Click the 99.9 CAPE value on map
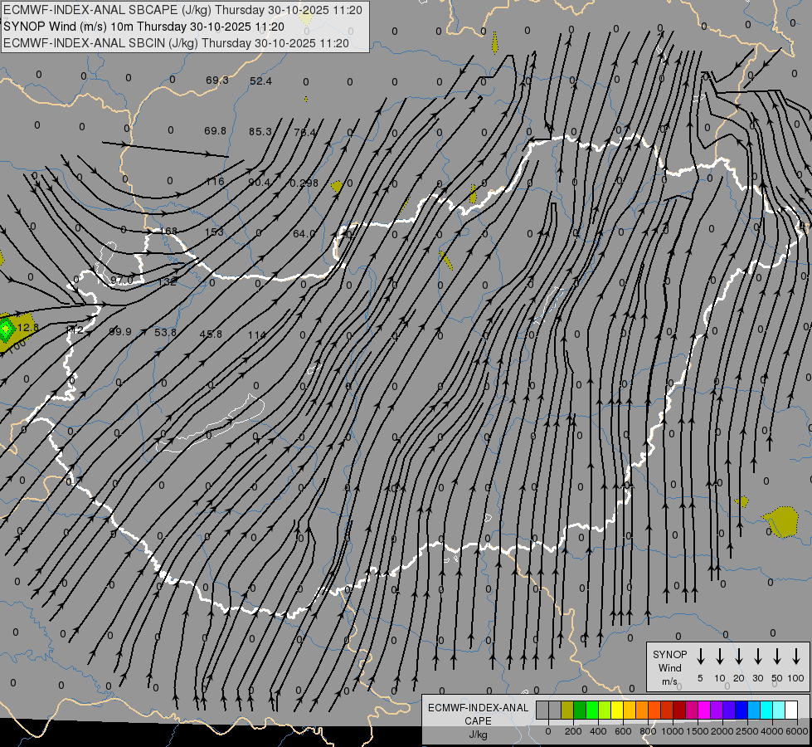 (x=120, y=332)
